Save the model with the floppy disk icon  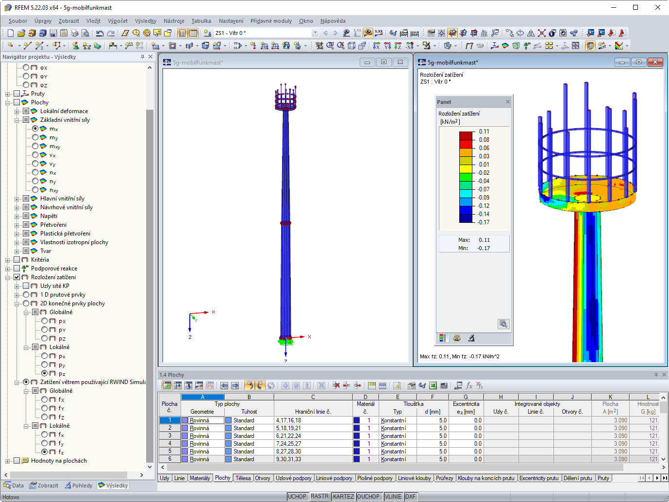click(53, 33)
